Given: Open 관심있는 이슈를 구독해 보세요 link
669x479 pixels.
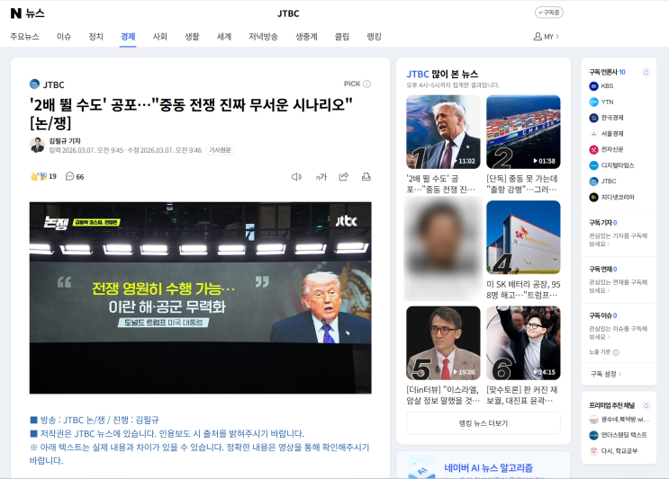Looking at the screenshot, I should pyautogui.click(x=618, y=333).
